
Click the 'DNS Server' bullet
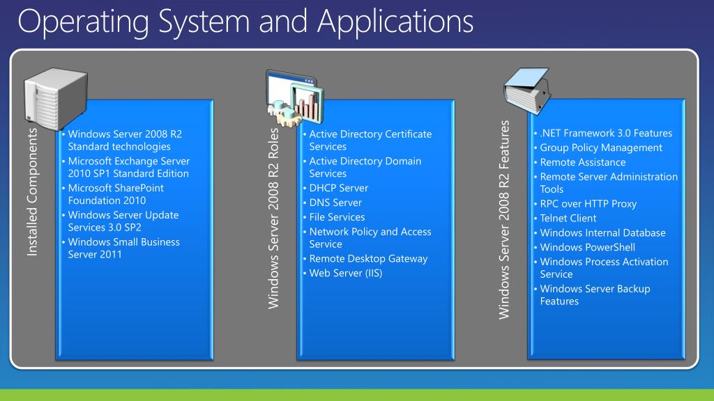(335, 203)
